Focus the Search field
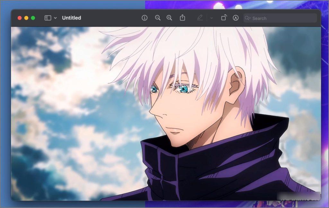The height and width of the screenshot is (208, 329). click(280, 18)
